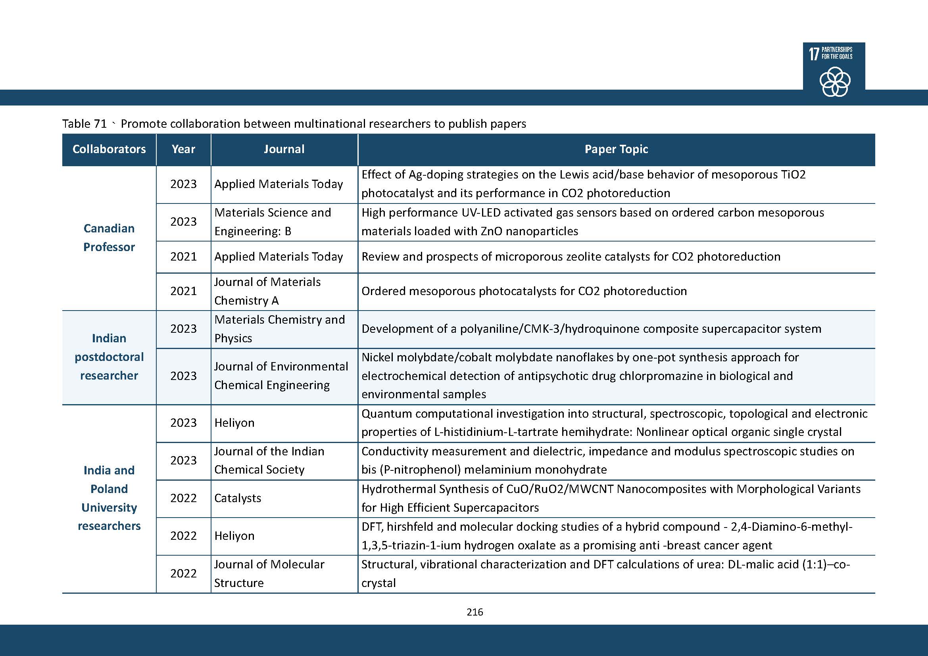Click the 'Collaborators' column header
This screenshot has height=656, width=928.
tap(109, 149)
